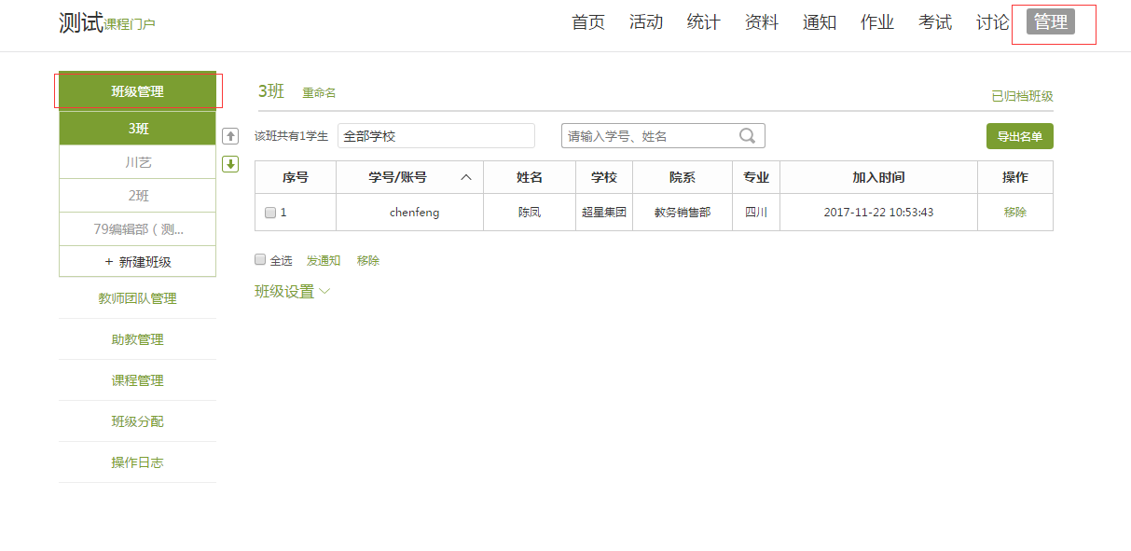Expand the 班级设置 section
The height and width of the screenshot is (551, 1131).
(292, 292)
